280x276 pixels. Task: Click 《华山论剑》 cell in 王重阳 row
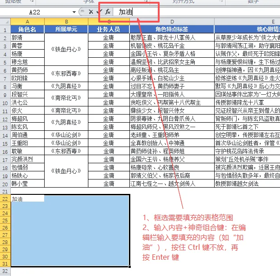tap(66, 143)
